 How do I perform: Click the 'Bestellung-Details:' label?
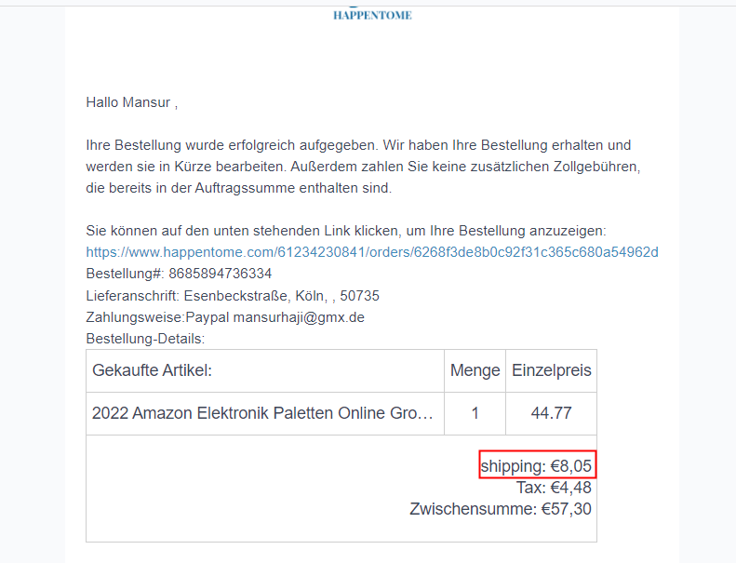[x=145, y=339]
